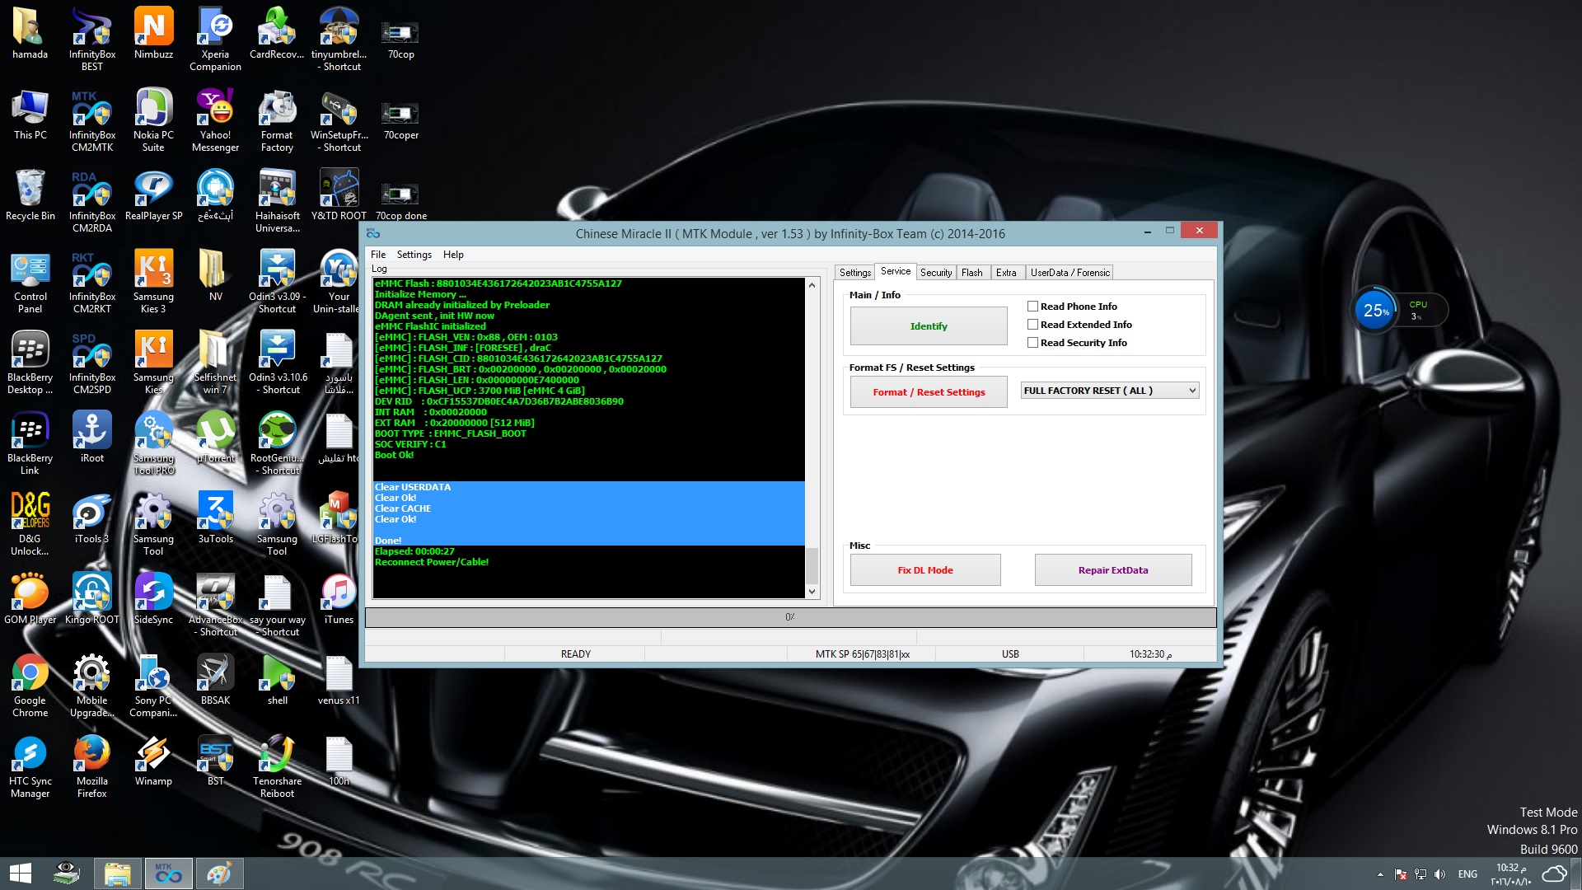Open the InfinityBox BEST desktop icon
The image size is (1582, 890).
[92, 38]
